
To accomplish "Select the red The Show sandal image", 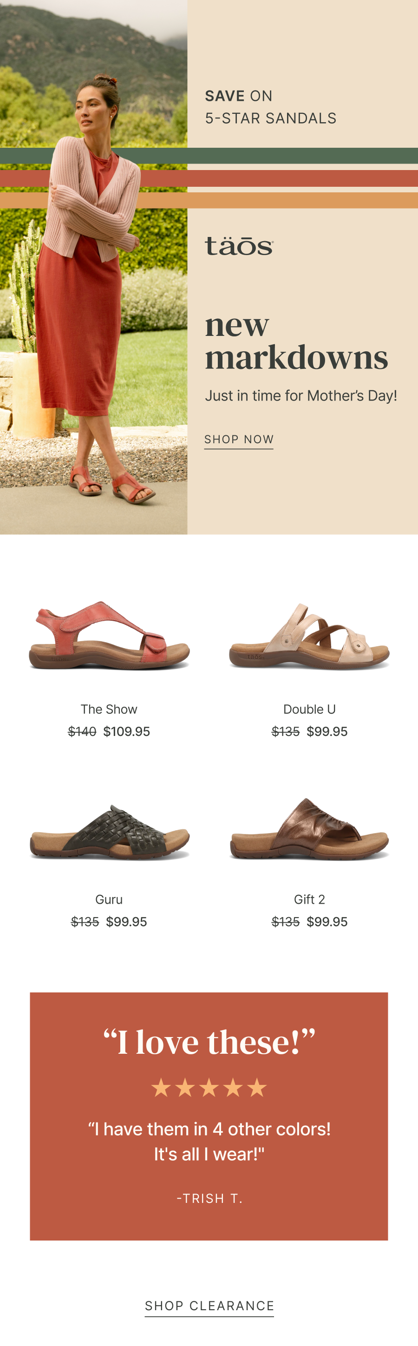I will pyautogui.click(x=109, y=636).
